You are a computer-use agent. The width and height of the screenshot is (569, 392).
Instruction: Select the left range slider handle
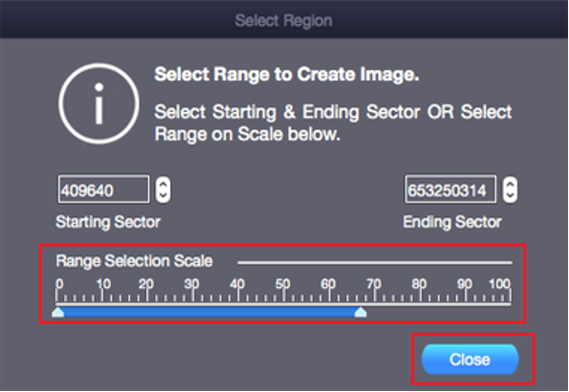58,312
